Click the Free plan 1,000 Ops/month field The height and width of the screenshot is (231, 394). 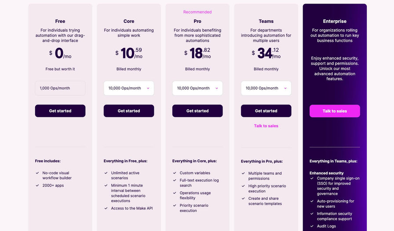[x=60, y=88]
